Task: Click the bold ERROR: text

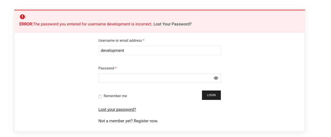Action: tap(26, 24)
